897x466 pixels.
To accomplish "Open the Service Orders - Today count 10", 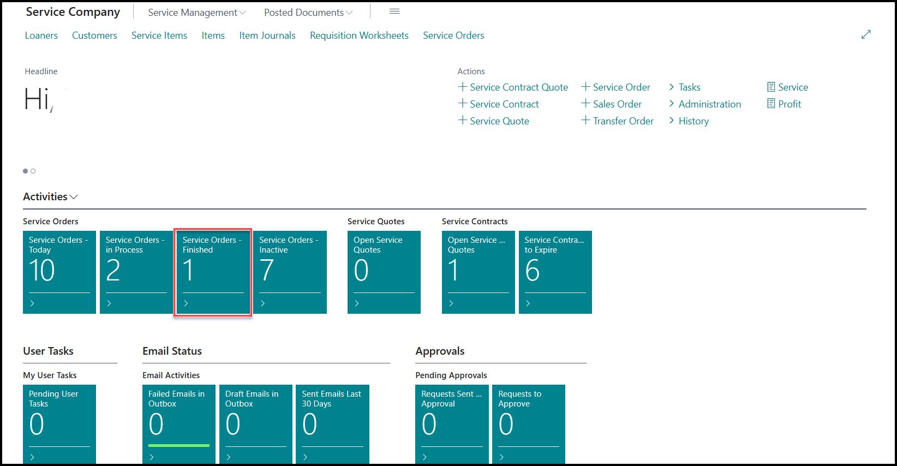I will pyautogui.click(x=42, y=271).
